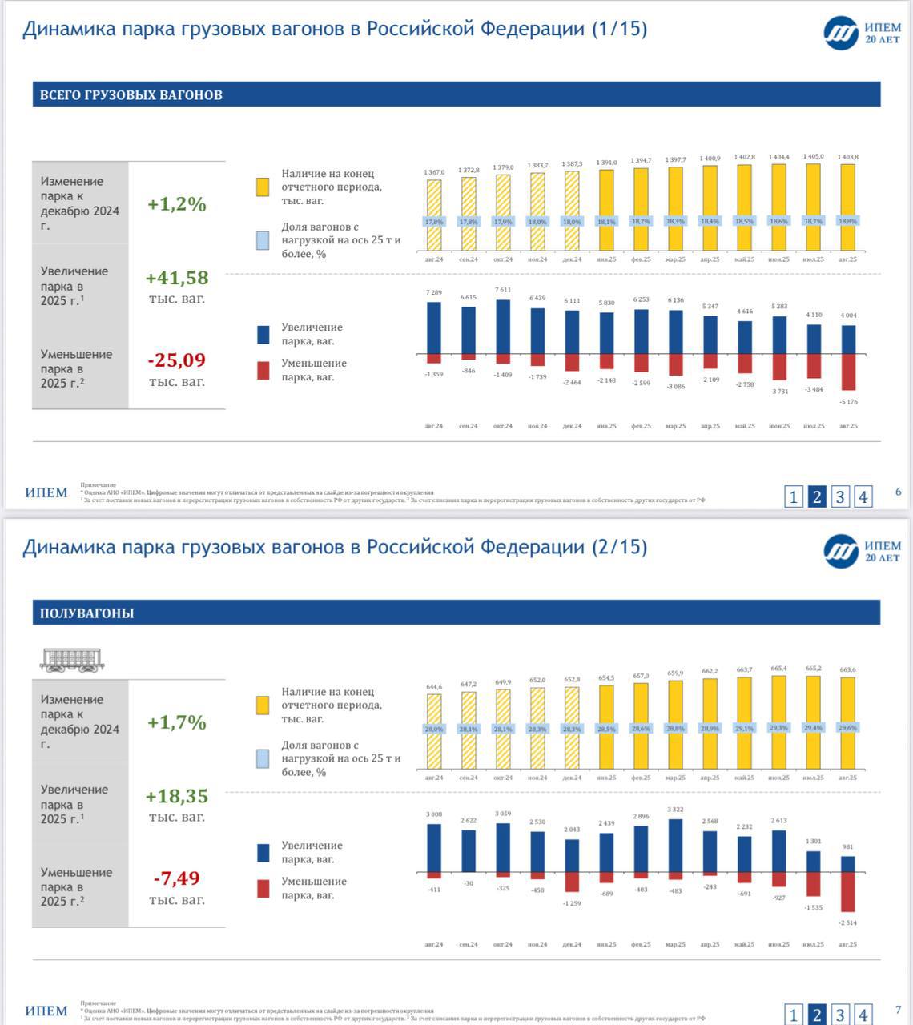This screenshot has height=1025, width=913.
Task: Select page box 1 on Полувагоны slide footer
Action: click(794, 1015)
